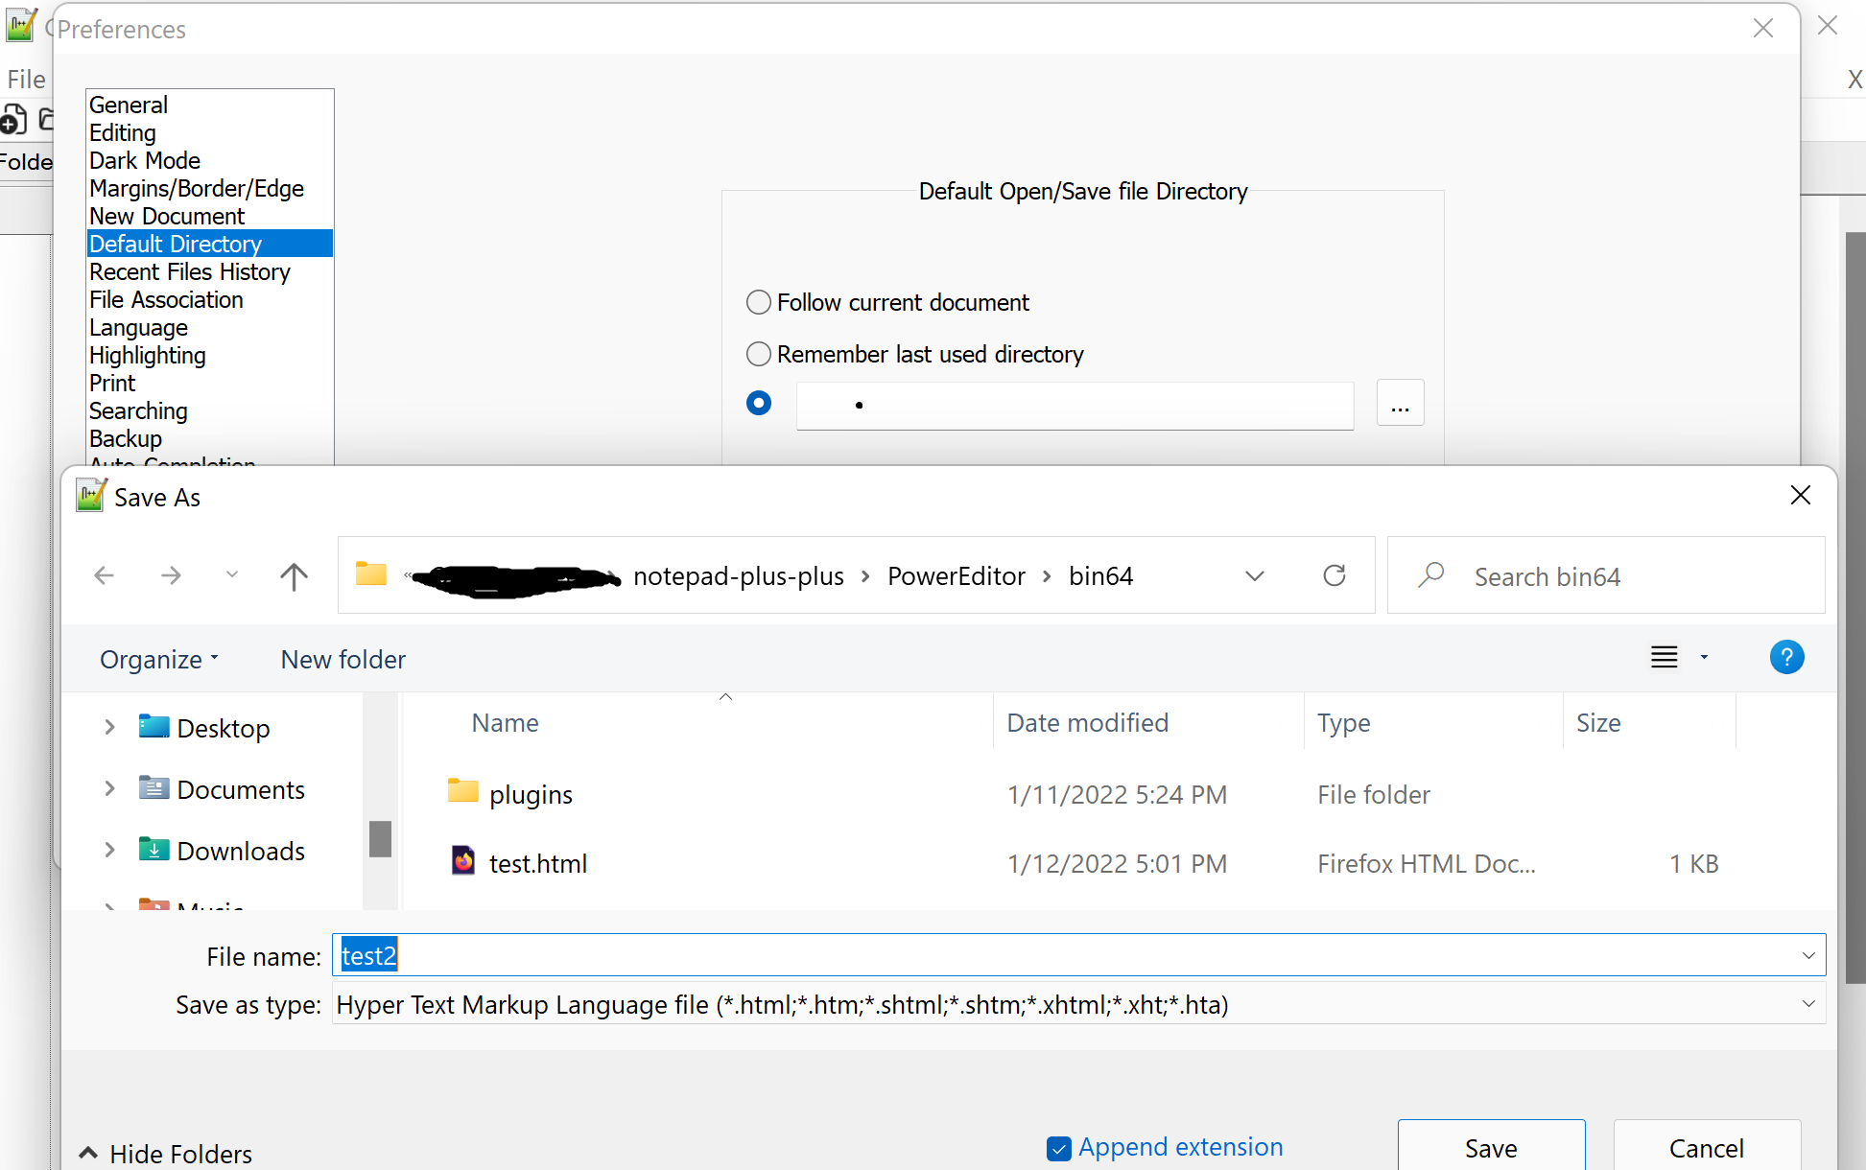Expand the address bar path dropdown
1866x1170 pixels.
tap(1255, 575)
